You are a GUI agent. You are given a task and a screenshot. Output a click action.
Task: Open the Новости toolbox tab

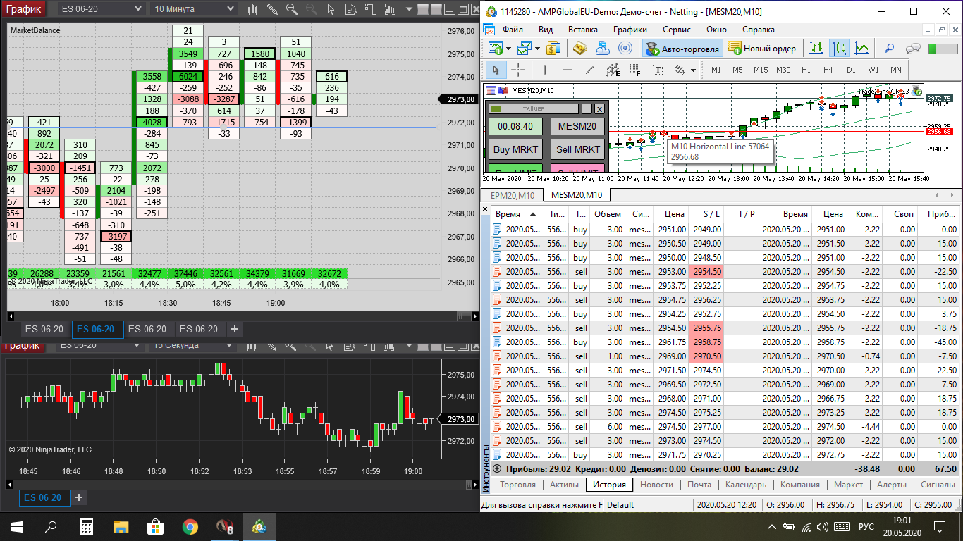pos(656,485)
